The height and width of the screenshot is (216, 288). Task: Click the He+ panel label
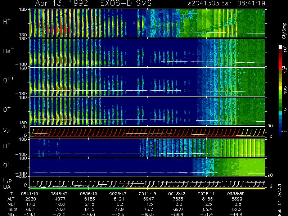pyautogui.click(x=8, y=50)
